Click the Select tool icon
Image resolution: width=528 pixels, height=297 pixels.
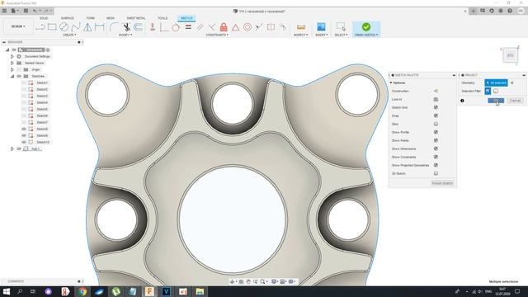point(341,27)
